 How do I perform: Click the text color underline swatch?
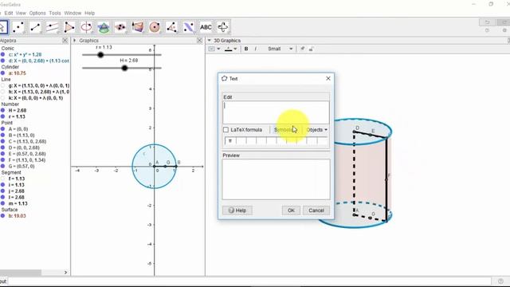pyautogui.click(x=229, y=49)
